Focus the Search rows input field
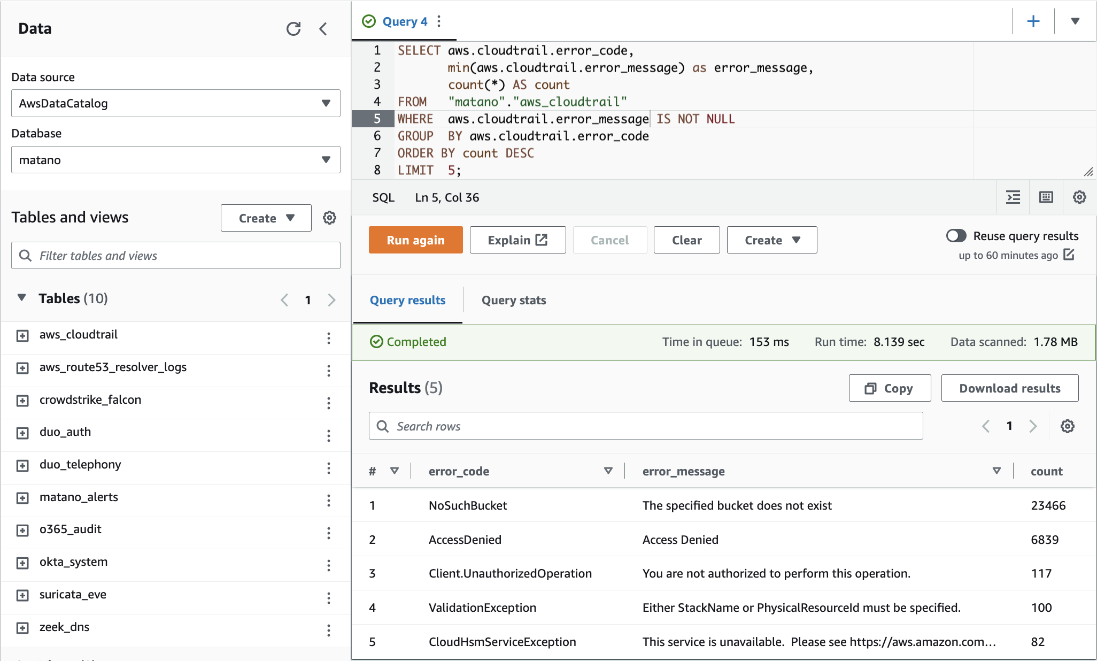The width and height of the screenshot is (1097, 661). click(x=645, y=426)
